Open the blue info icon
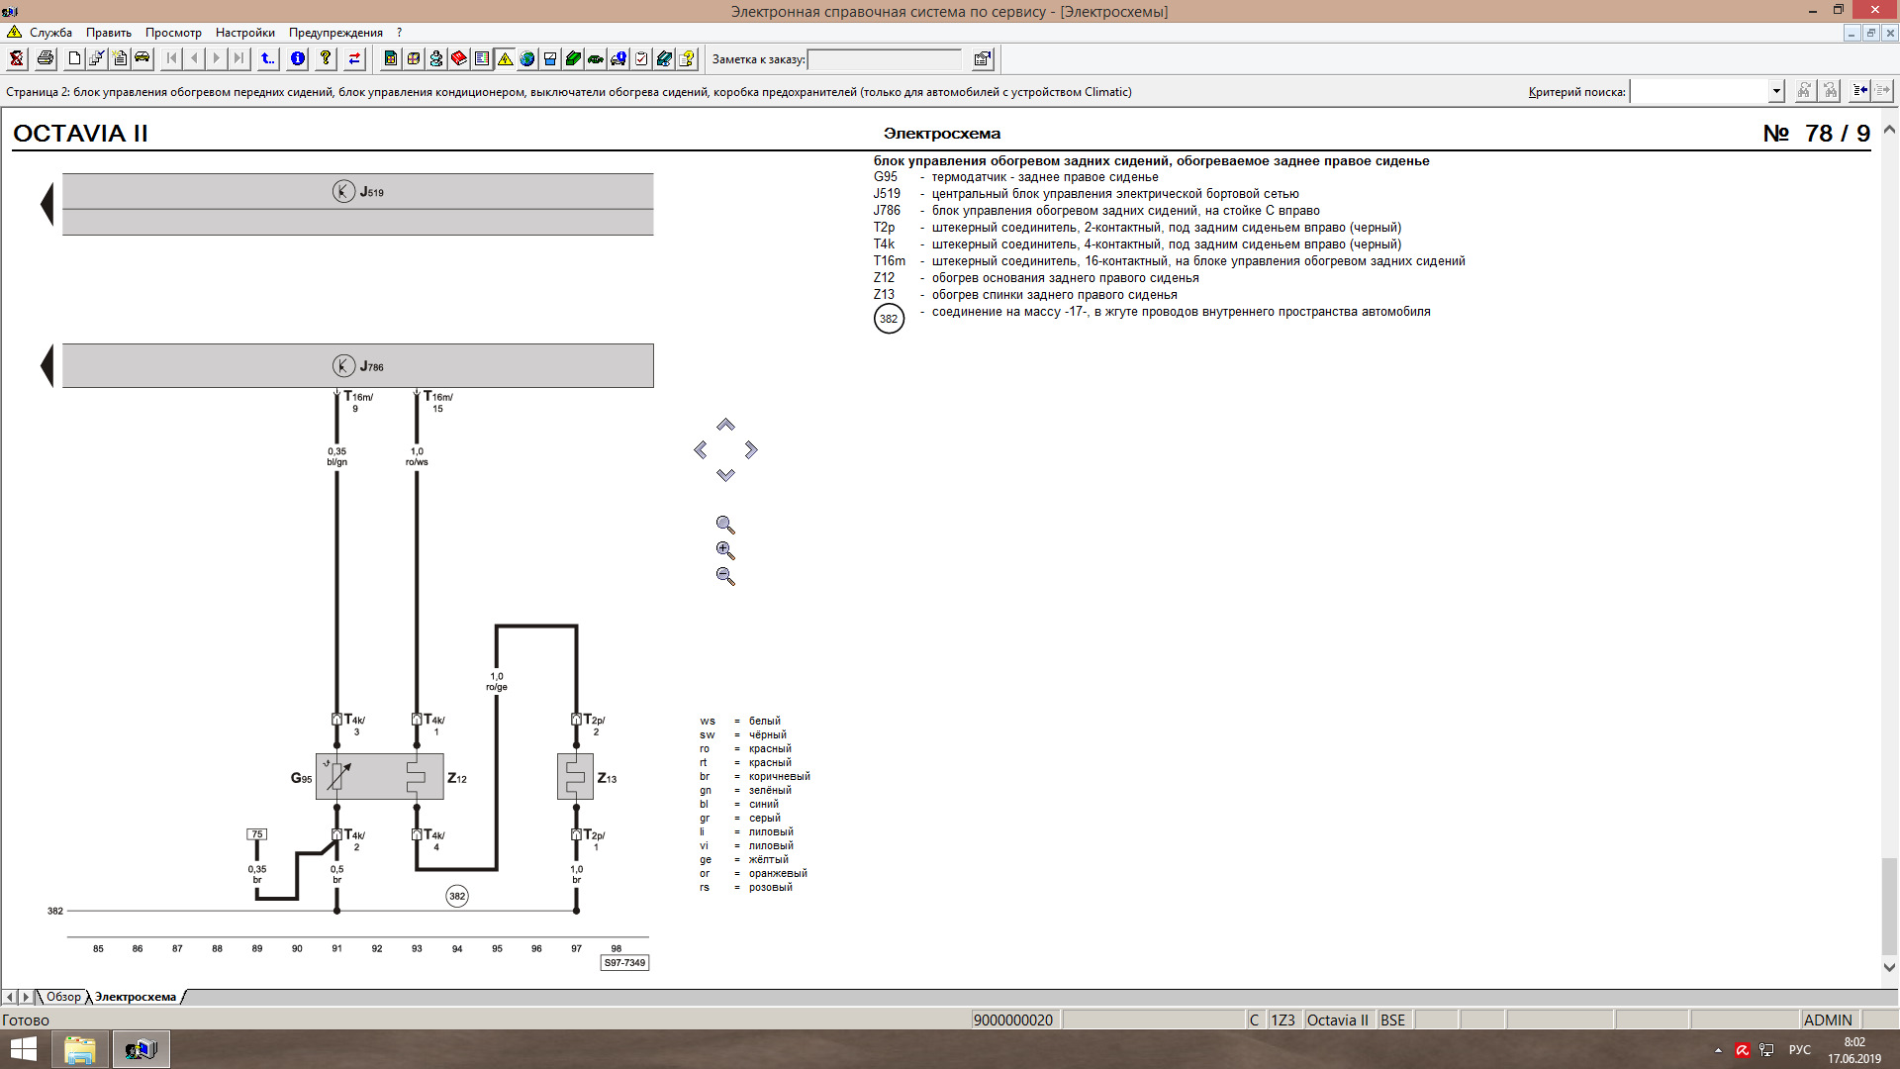 click(297, 58)
